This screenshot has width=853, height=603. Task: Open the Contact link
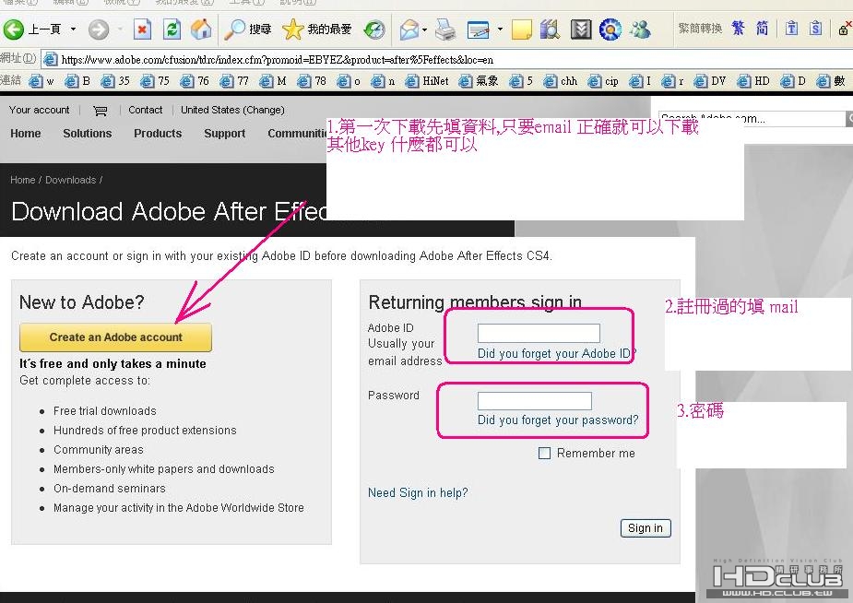146,110
